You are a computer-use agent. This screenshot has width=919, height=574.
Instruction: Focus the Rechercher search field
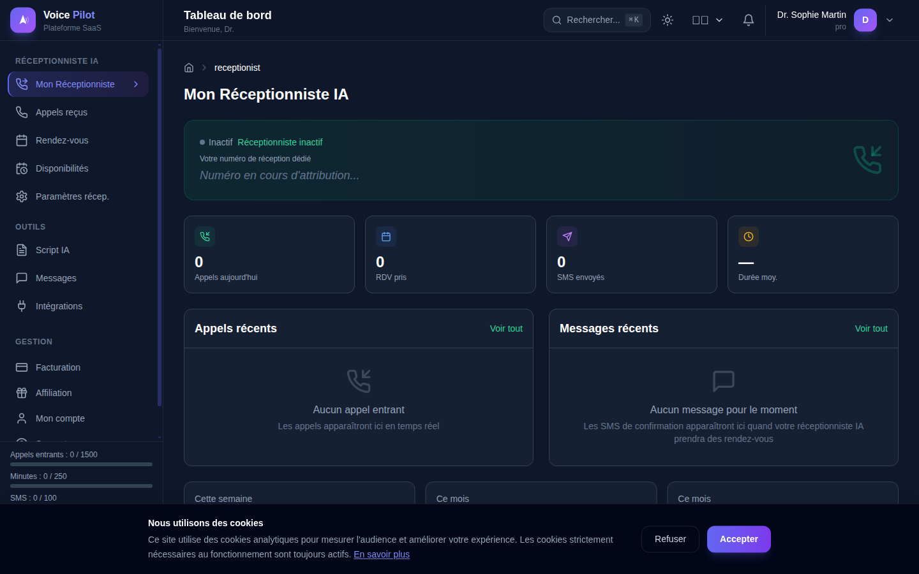597,20
